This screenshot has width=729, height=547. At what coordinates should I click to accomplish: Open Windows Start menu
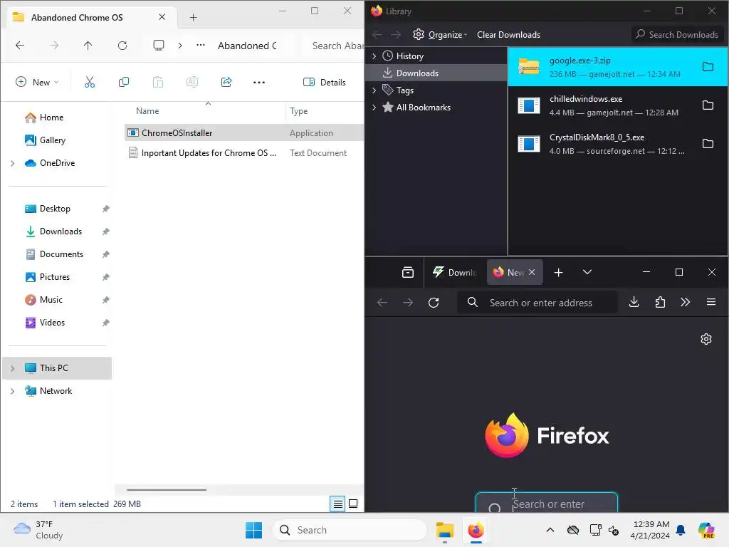click(x=253, y=530)
